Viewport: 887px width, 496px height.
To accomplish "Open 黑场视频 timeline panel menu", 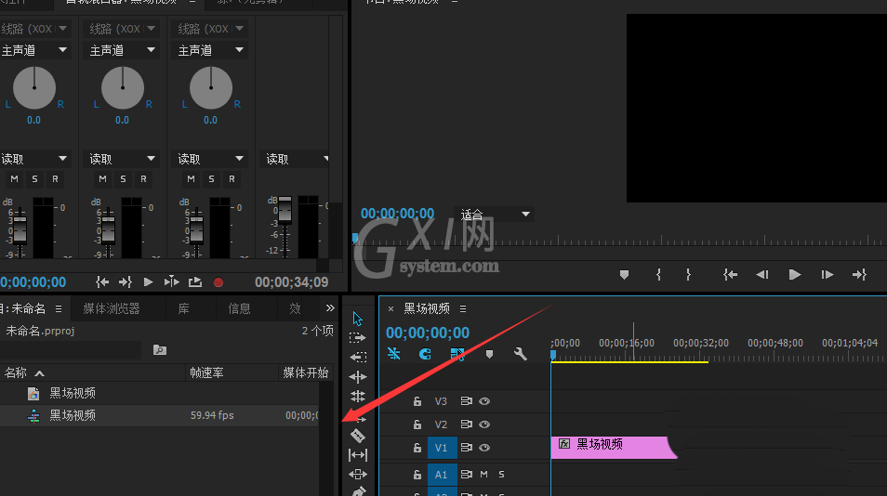I will coord(463,308).
